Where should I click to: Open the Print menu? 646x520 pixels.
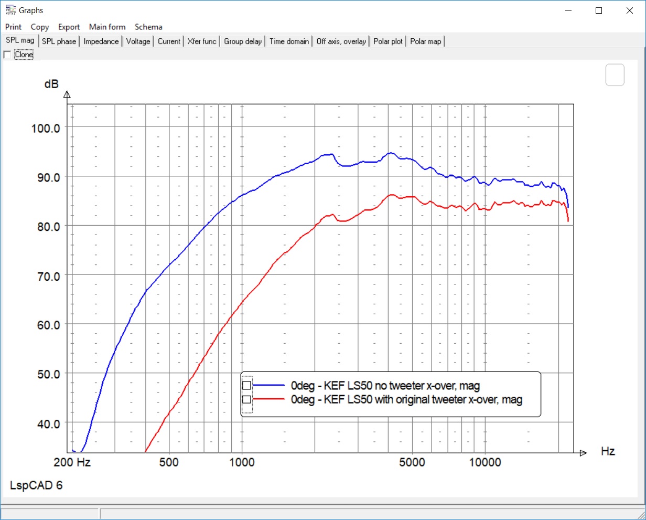14,27
